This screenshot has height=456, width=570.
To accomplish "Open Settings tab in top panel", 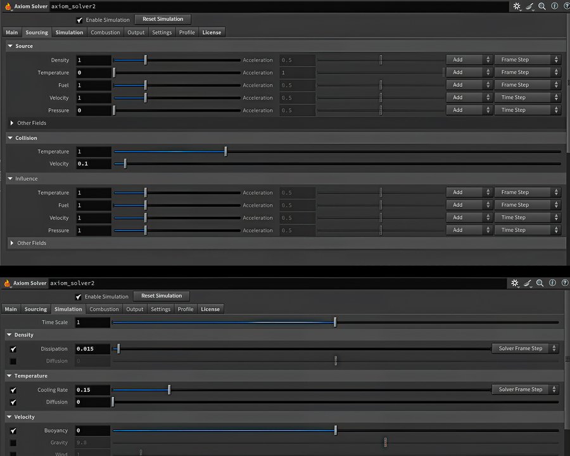I will [161, 32].
